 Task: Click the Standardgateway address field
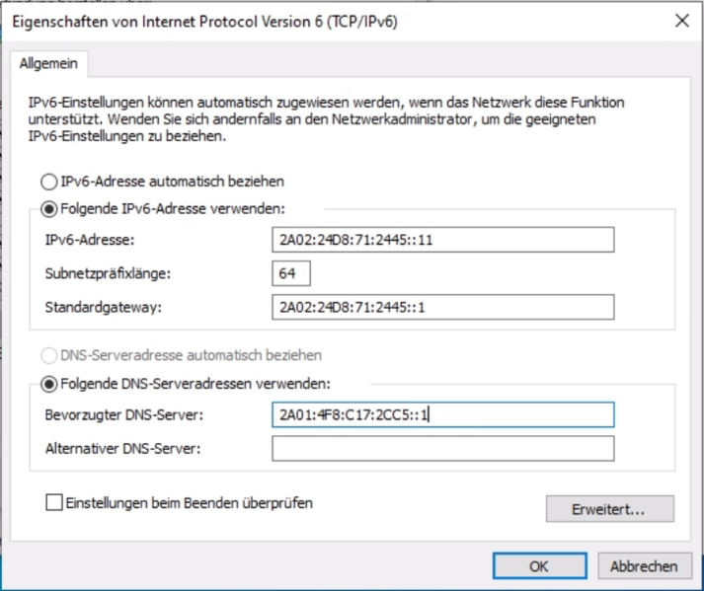442,307
